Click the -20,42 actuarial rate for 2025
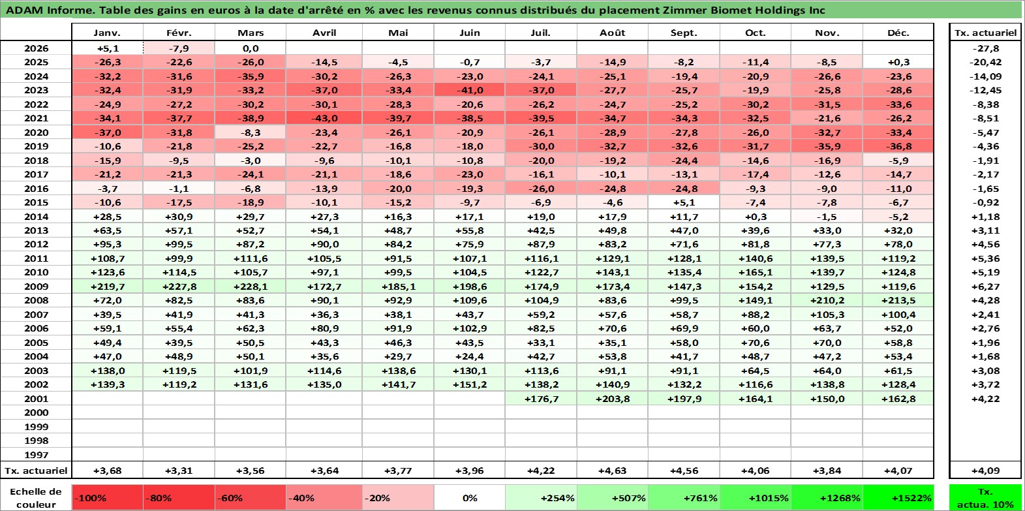The height and width of the screenshot is (511, 1025). (x=985, y=62)
